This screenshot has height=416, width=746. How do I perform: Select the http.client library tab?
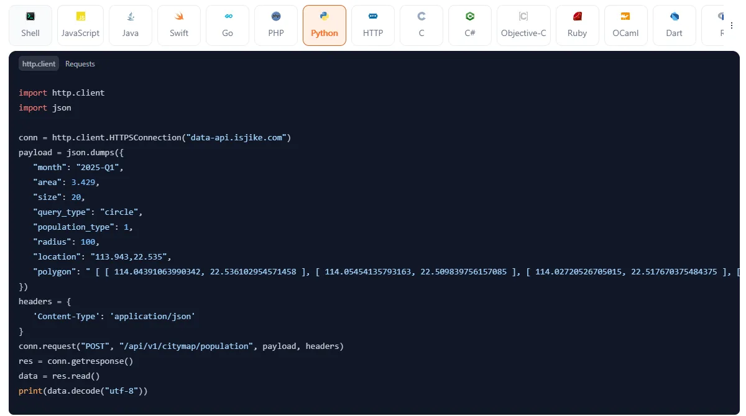pyautogui.click(x=39, y=64)
